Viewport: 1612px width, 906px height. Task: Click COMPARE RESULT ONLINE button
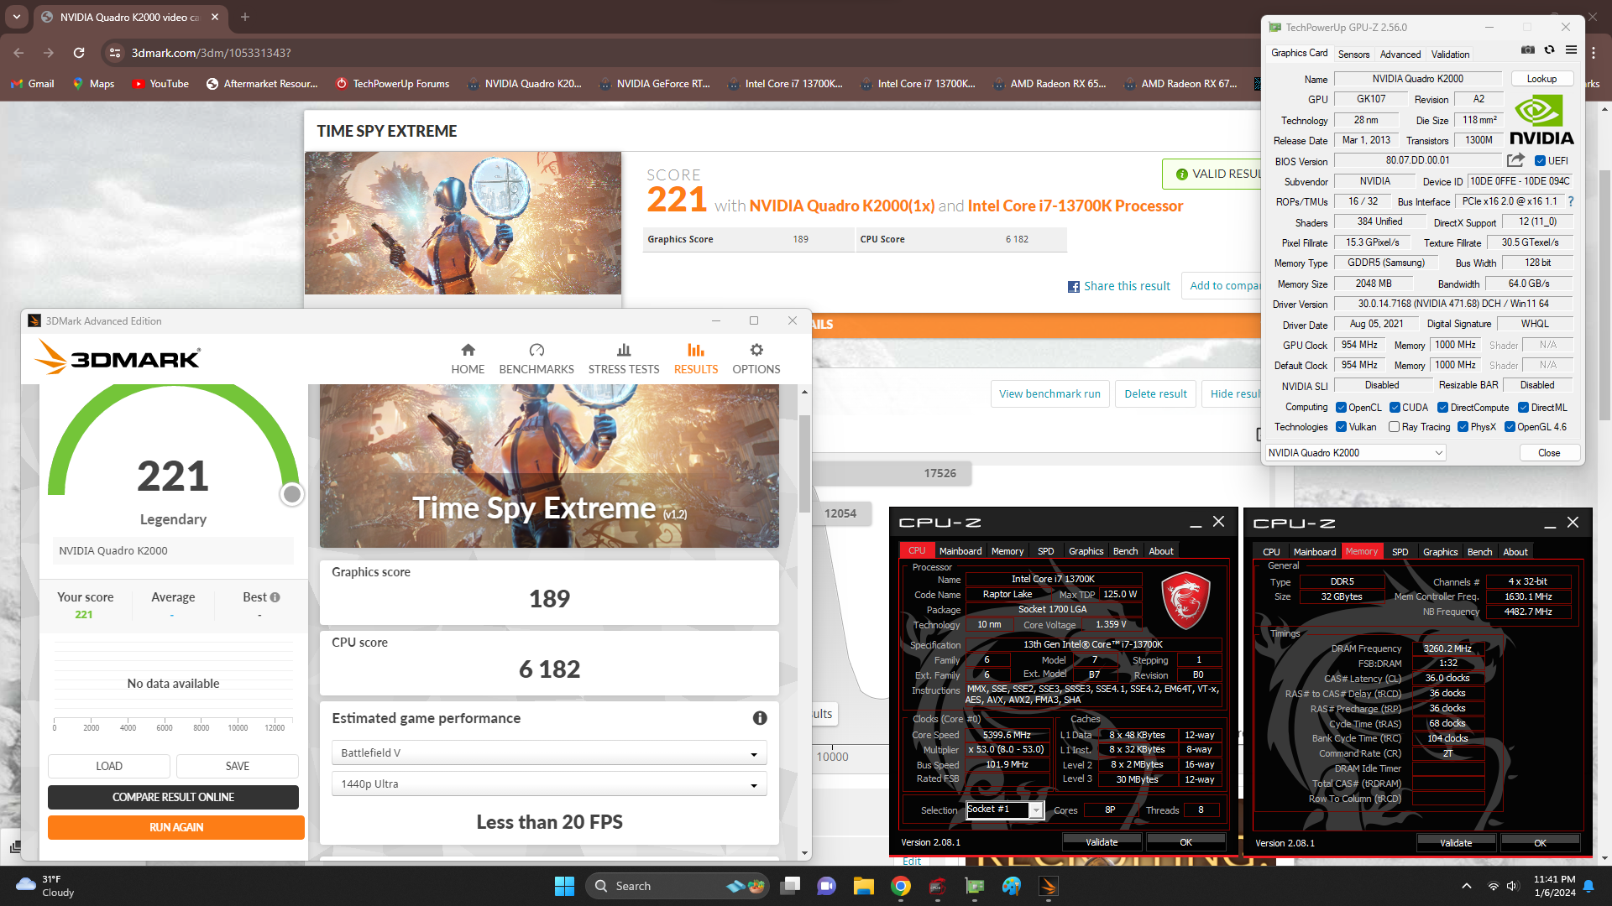point(173,797)
